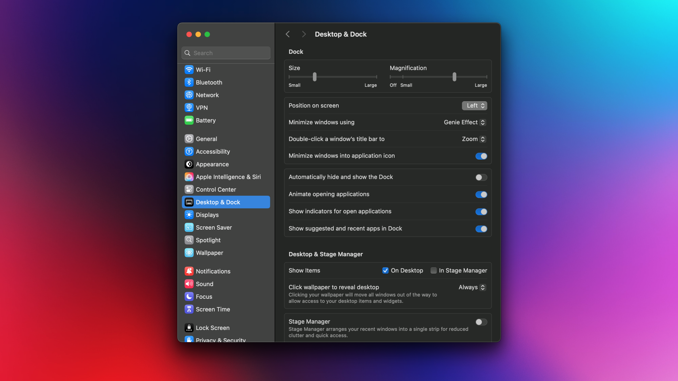
Task: Uncheck the On Desktop checkbox
Action: click(385, 270)
